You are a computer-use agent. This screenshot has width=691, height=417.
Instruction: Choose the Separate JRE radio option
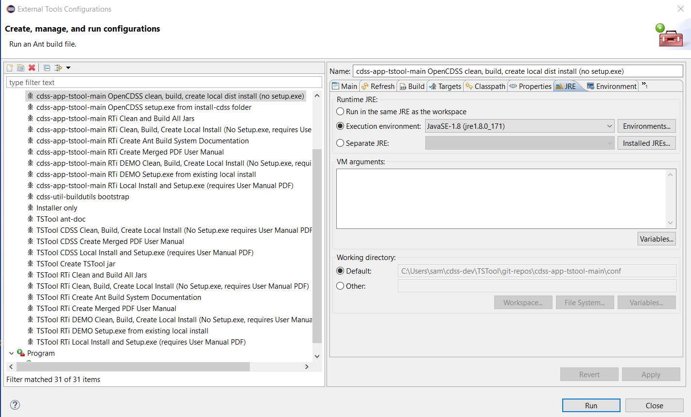(340, 143)
